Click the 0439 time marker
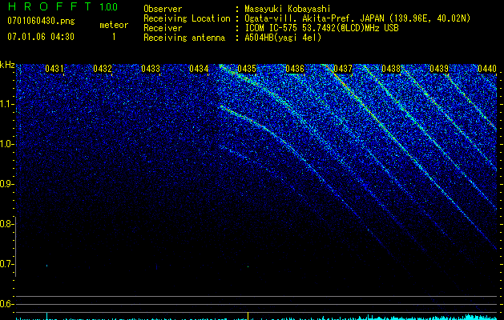 tap(439, 69)
